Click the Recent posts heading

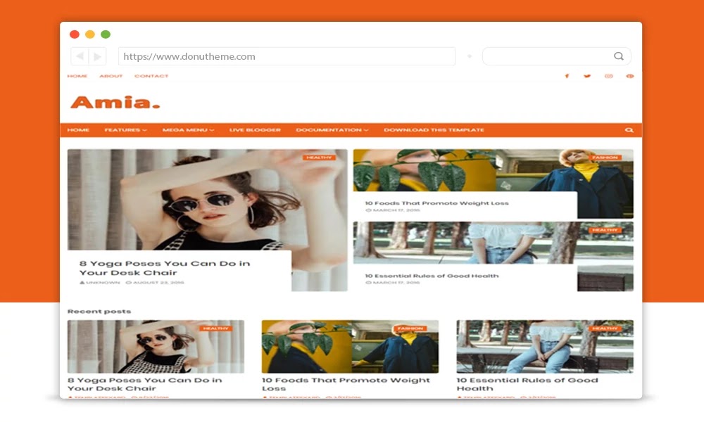(99, 312)
